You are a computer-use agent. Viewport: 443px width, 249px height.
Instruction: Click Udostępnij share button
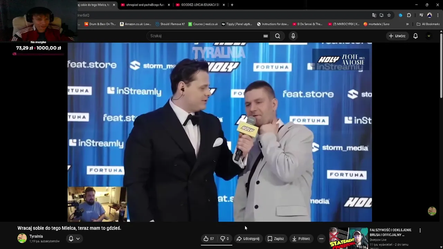(x=248, y=239)
